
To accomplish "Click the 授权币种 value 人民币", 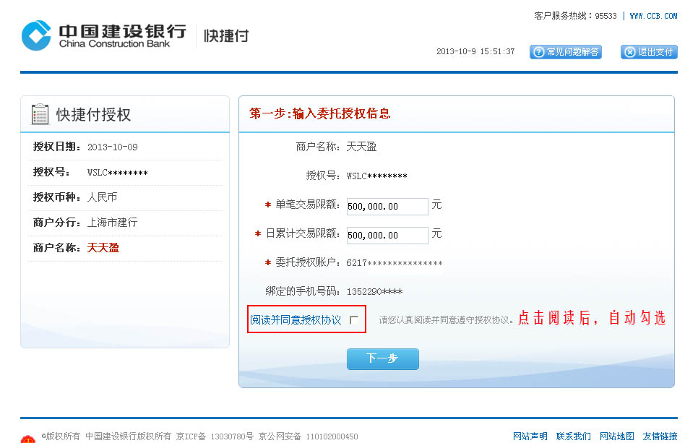I will coord(102,197).
